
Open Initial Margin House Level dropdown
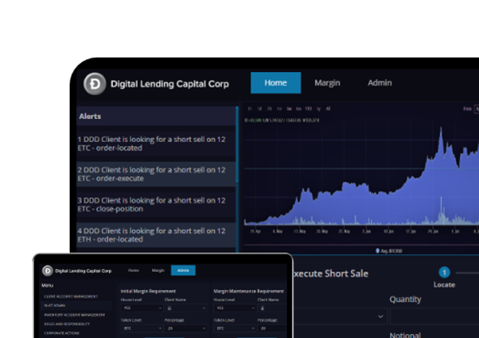pos(140,309)
